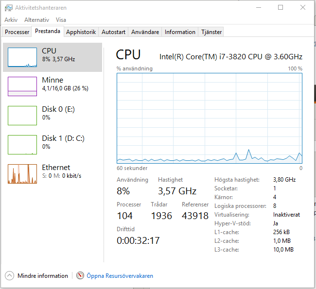Click the Mindre information label
The height and width of the screenshot is (289, 316).
click(x=43, y=276)
